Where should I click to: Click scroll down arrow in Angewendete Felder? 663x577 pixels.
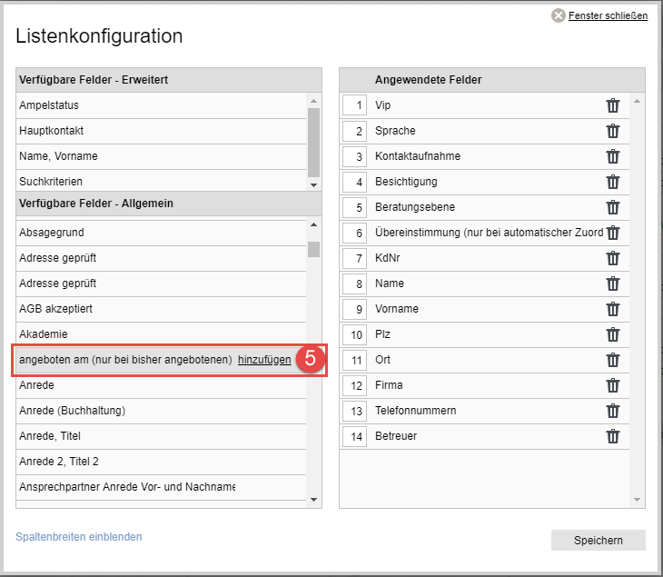637,500
